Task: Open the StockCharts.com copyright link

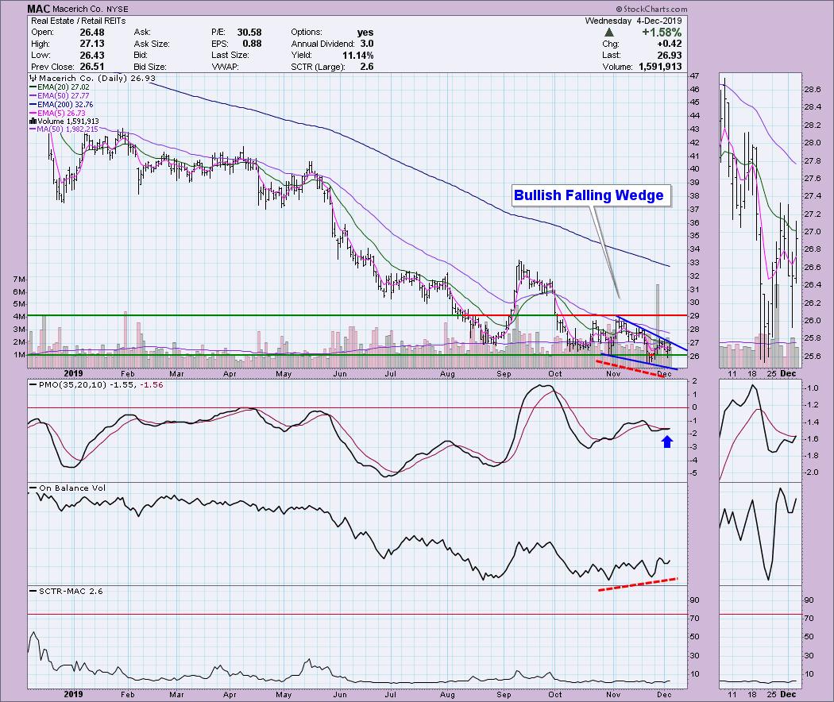Action: coord(651,9)
